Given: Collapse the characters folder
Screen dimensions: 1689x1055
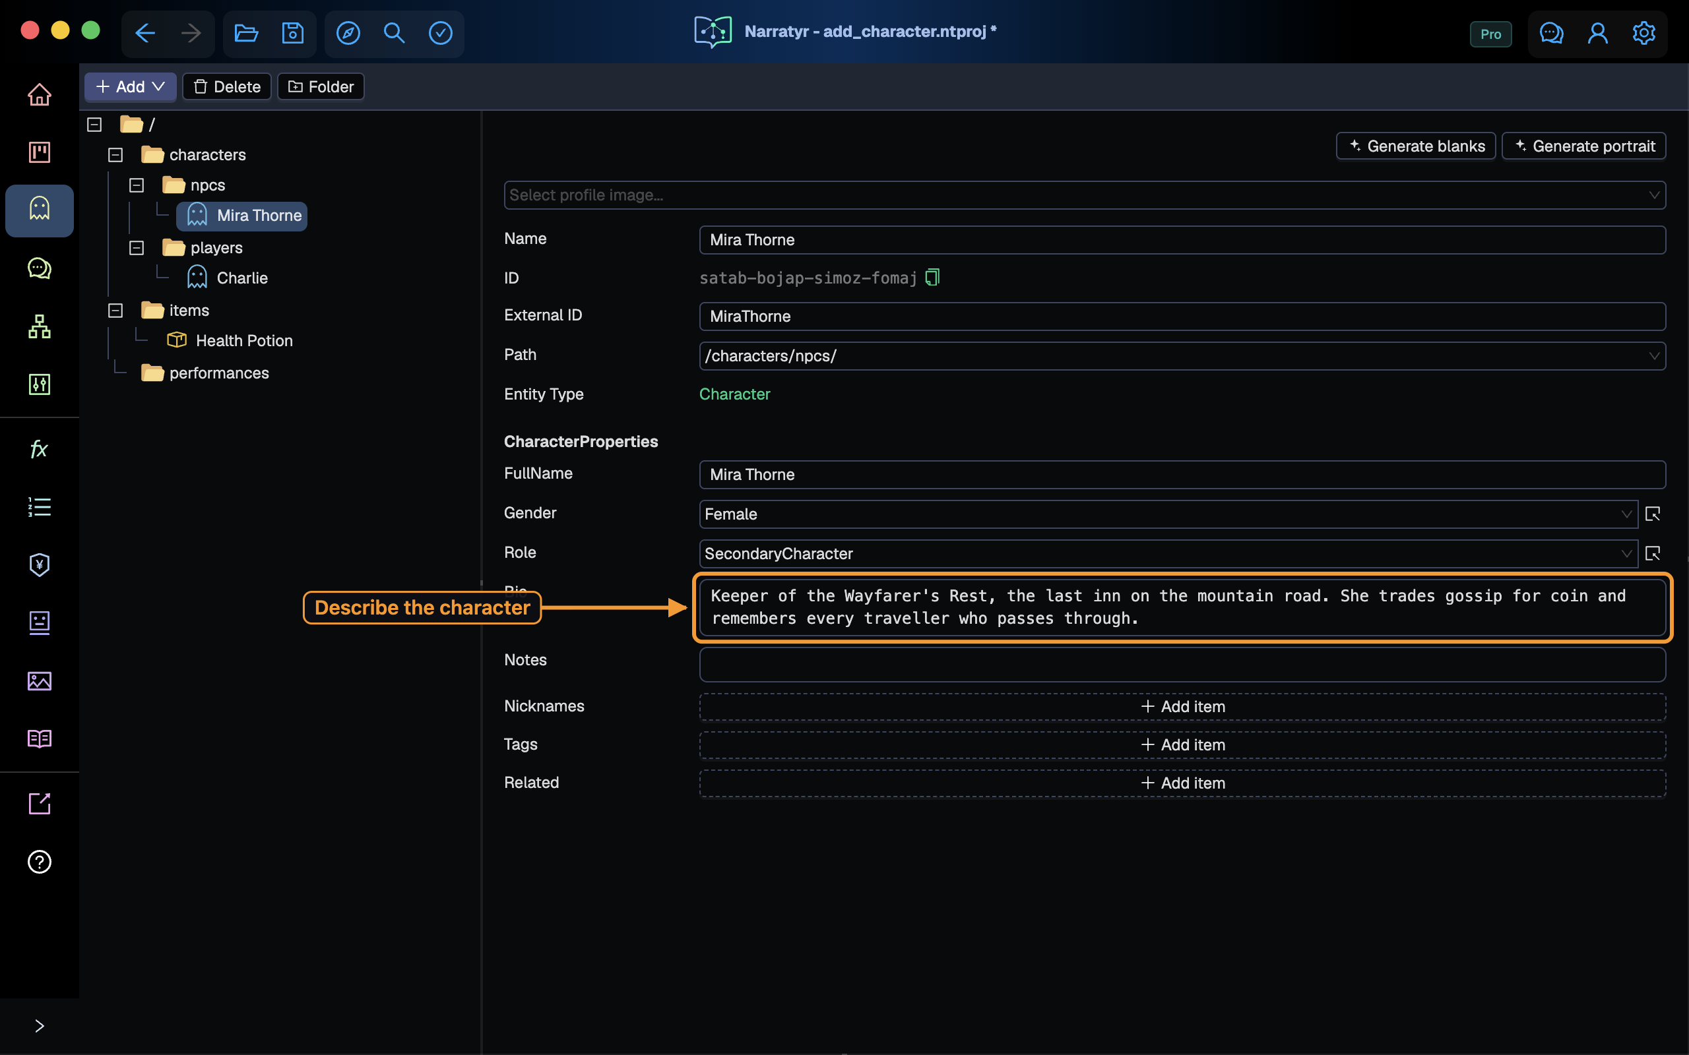Looking at the screenshot, I should (115, 155).
